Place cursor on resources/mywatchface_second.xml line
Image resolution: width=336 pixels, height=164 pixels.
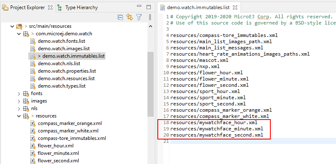point(217,135)
